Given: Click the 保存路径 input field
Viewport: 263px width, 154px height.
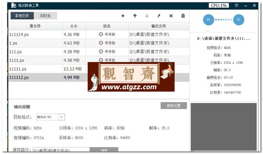Looking at the screenshot, I should click(x=61, y=150).
